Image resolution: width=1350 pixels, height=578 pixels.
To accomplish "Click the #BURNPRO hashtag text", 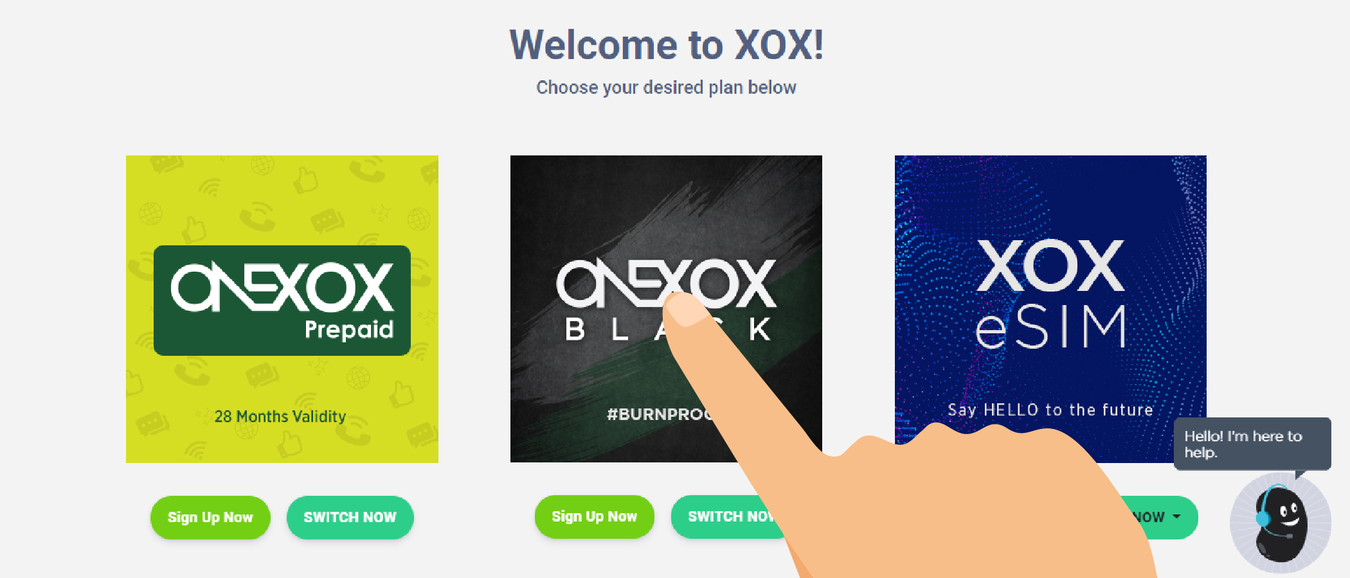I will 660,414.
